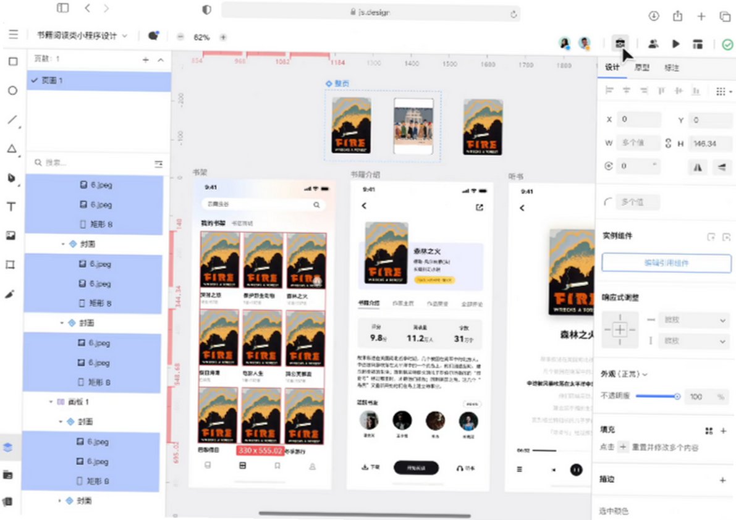Select the Pencil brush tool
This screenshot has height=520, width=736.
coord(9,295)
